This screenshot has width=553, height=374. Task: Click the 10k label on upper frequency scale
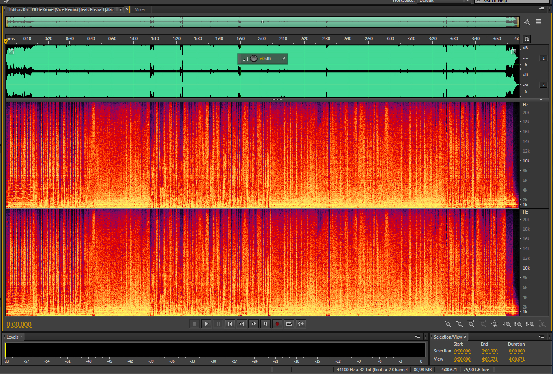pyautogui.click(x=526, y=161)
